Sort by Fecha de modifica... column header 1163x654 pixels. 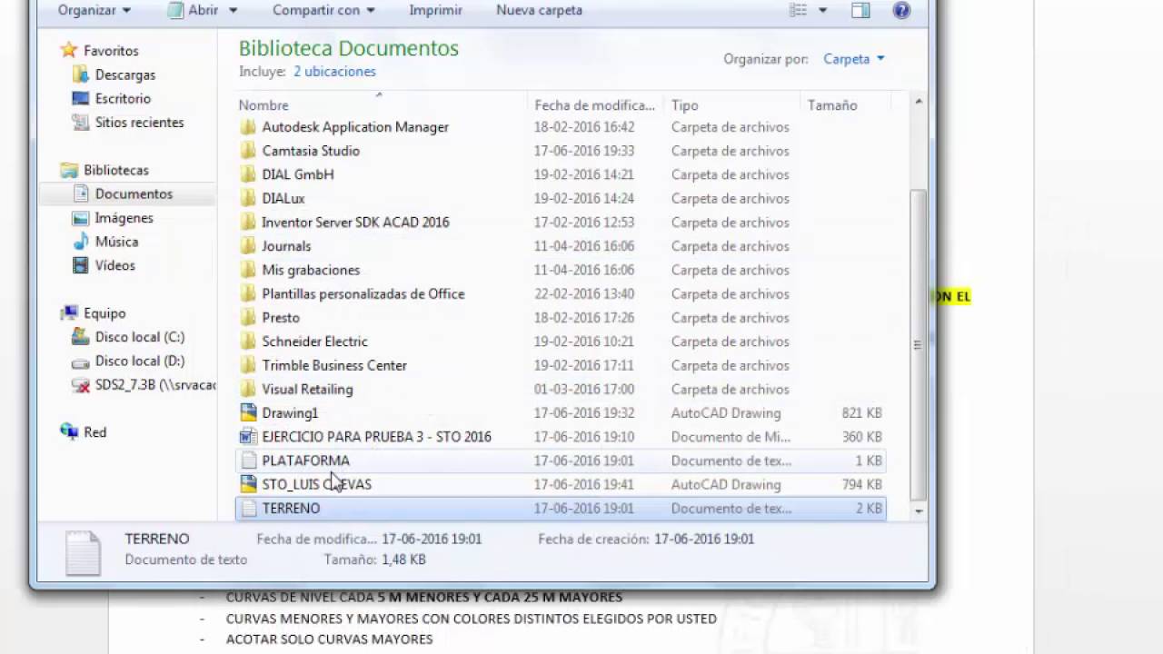point(595,105)
